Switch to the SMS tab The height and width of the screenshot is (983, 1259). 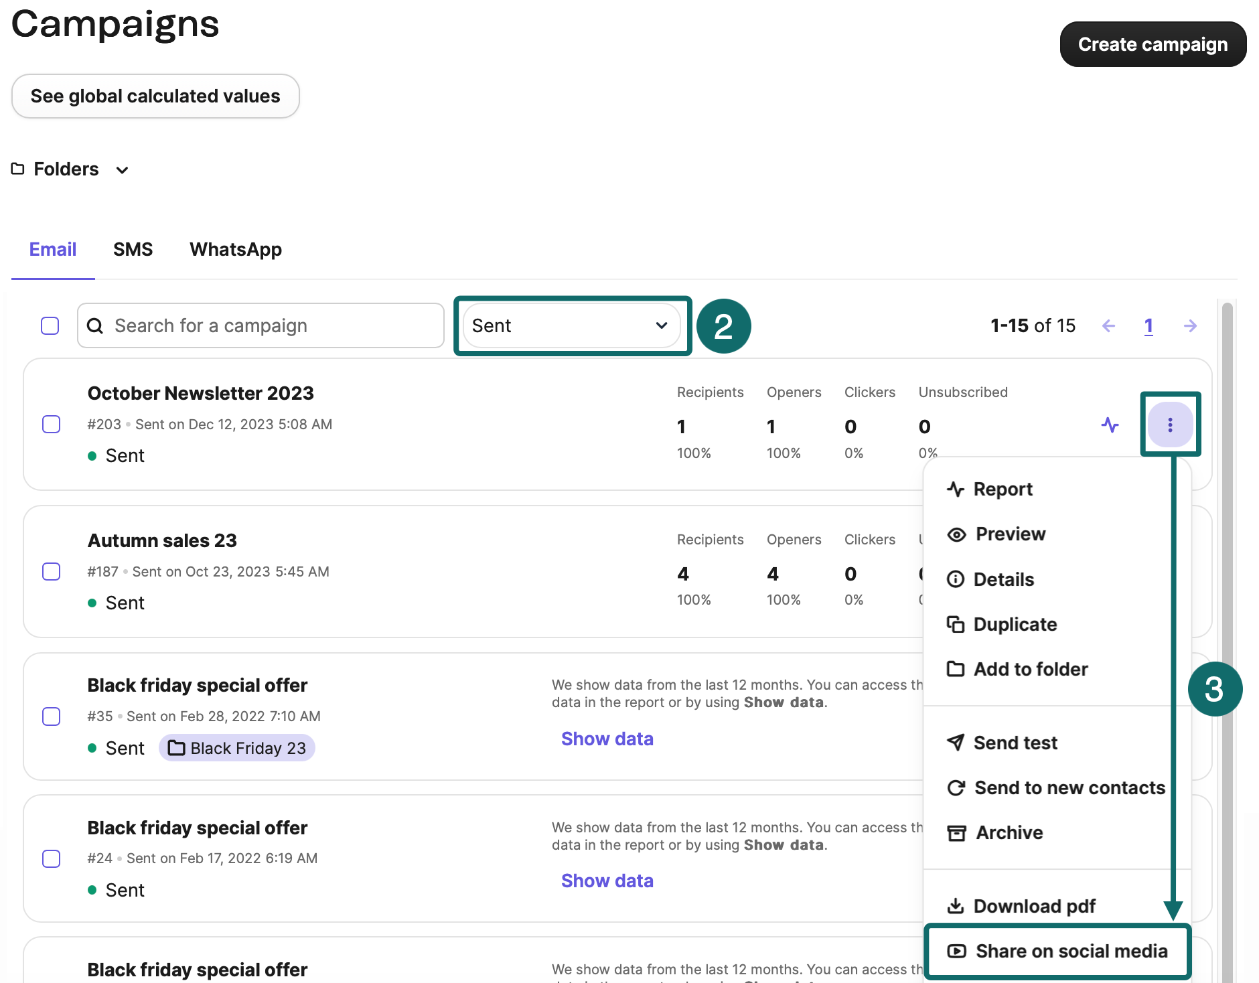click(x=133, y=250)
